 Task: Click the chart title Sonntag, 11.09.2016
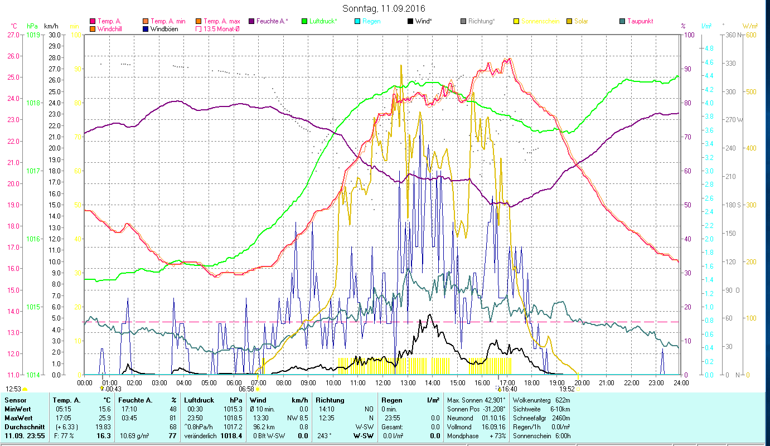(385, 8)
